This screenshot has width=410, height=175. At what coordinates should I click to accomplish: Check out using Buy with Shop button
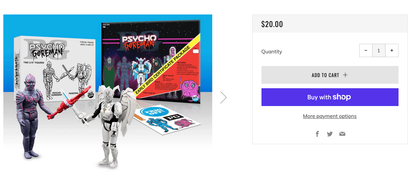point(330,97)
